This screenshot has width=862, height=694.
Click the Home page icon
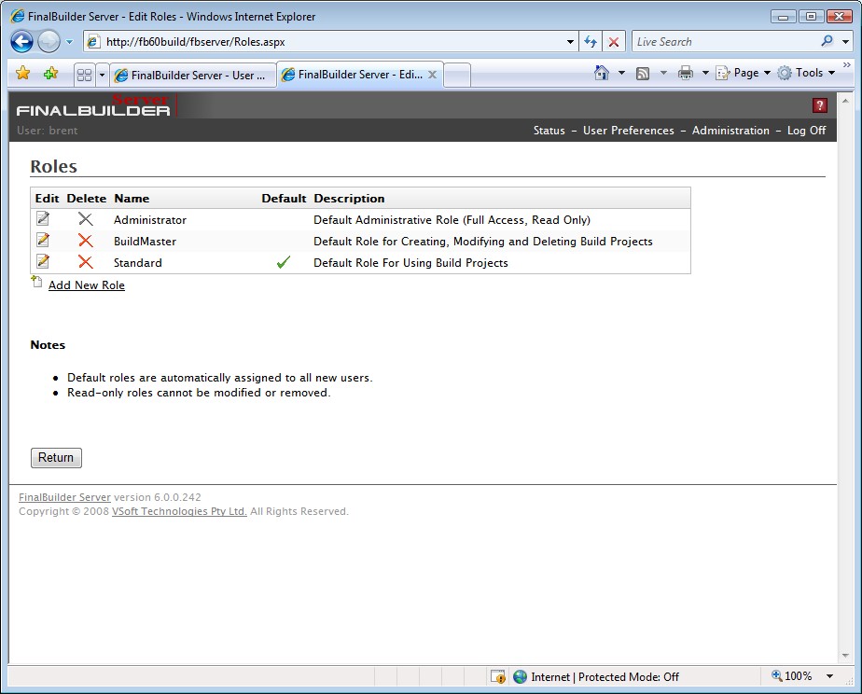pos(602,73)
